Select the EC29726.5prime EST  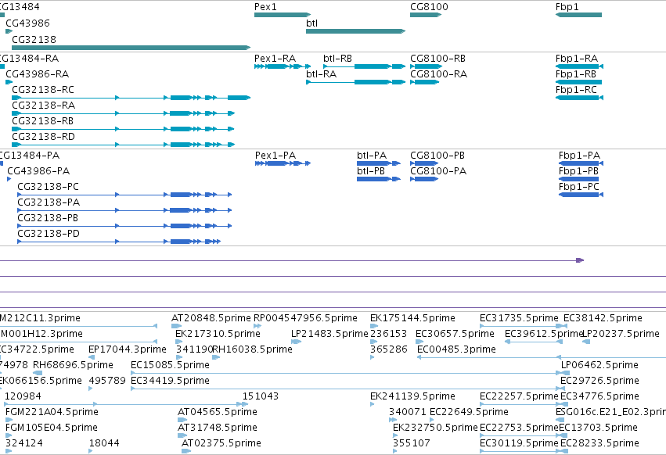pyautogui.click(x=563, y=389)
